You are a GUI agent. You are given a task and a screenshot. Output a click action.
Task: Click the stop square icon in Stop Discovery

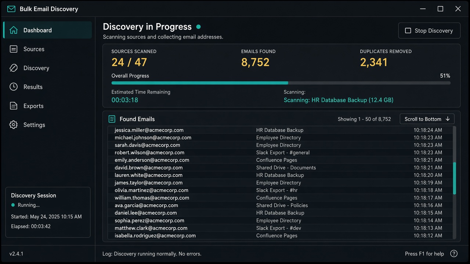pos(408,31)
